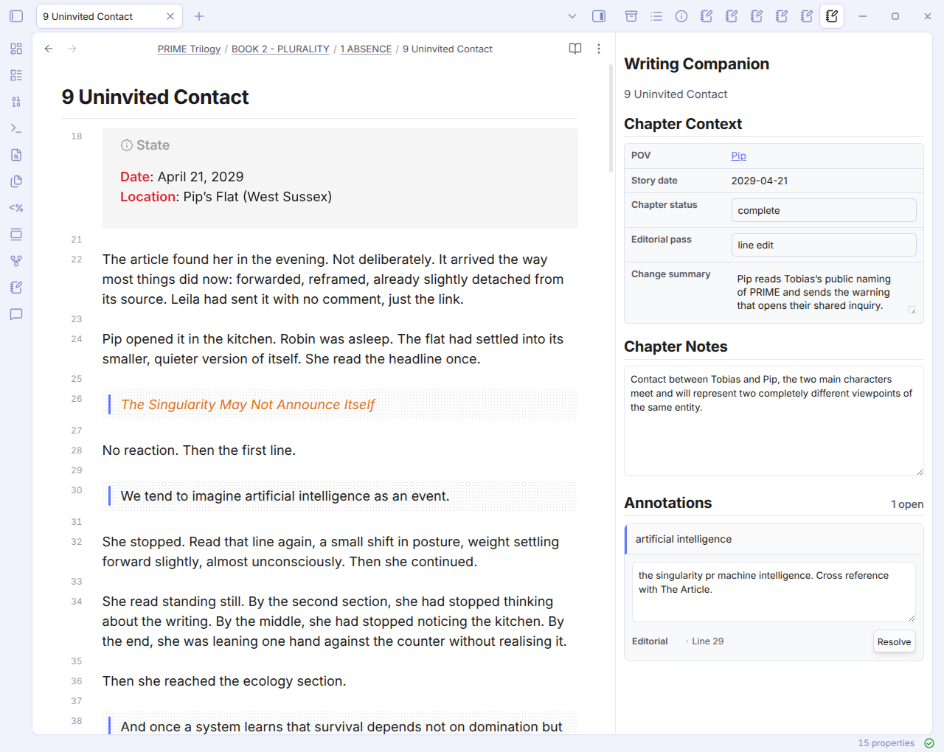Click the 'Editorial' annotation type label
The image size is (944, 752).
click(x=650, y=641)
